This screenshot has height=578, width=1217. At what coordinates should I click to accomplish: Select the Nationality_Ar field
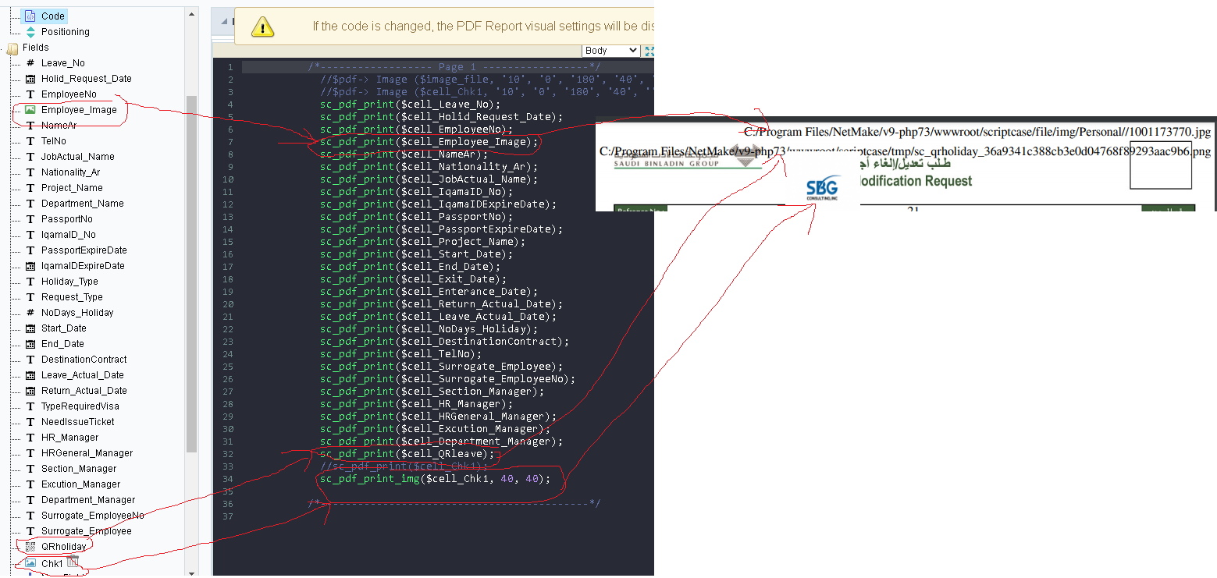pos(71,172)
